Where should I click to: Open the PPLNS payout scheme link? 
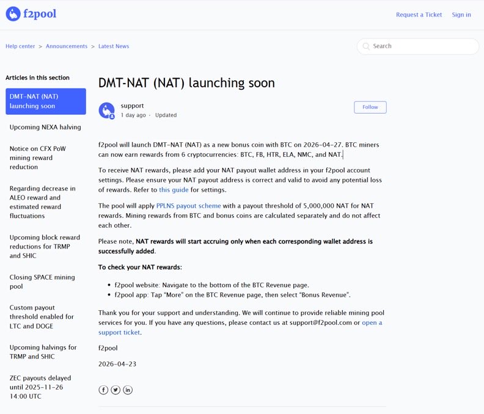(x=189, y=206)
